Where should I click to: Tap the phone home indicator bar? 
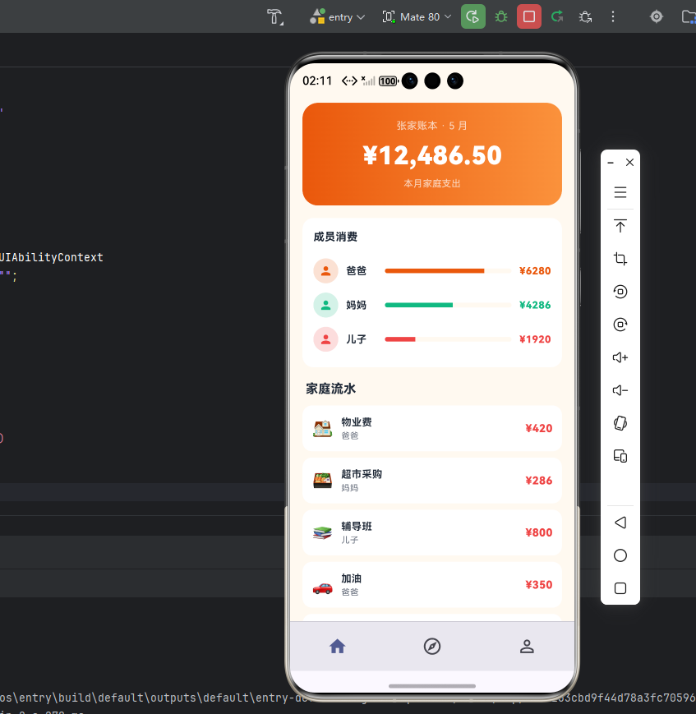pos(431,686)
